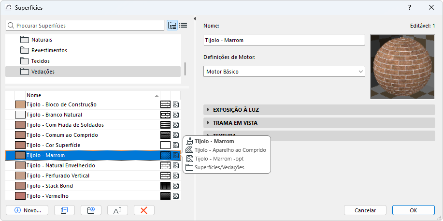Screen dimensions: 443x221
Task: Click the help question mark icon
Action: [410, 7]
